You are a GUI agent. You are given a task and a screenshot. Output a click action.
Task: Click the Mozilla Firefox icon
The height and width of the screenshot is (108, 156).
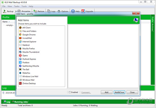pos(20,48)
